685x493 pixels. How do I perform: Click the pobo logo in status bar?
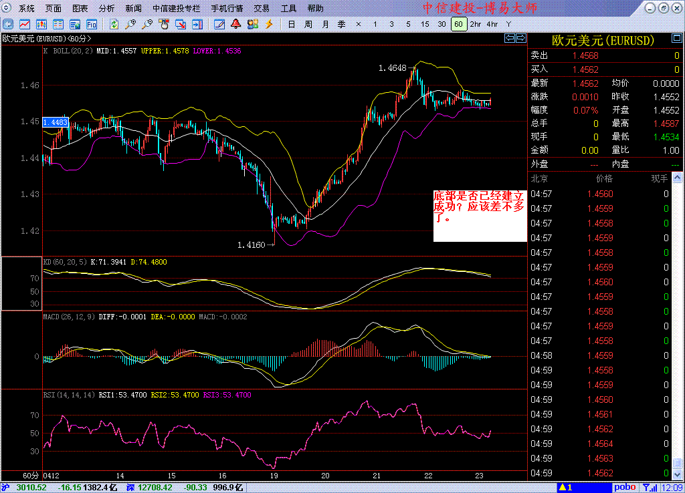click(625, 487)
